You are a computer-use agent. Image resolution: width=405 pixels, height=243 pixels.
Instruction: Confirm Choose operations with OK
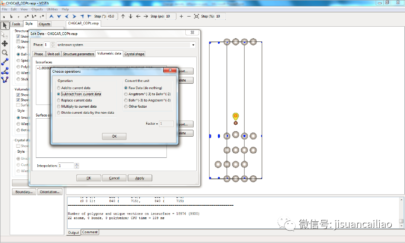(x=114, y=136)
